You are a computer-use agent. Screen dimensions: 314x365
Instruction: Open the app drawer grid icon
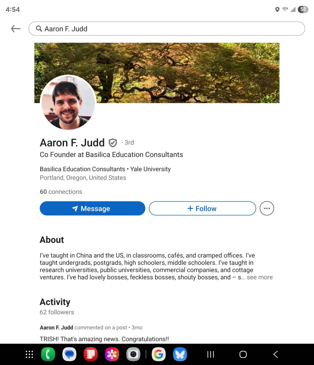[x=29, y=354]
